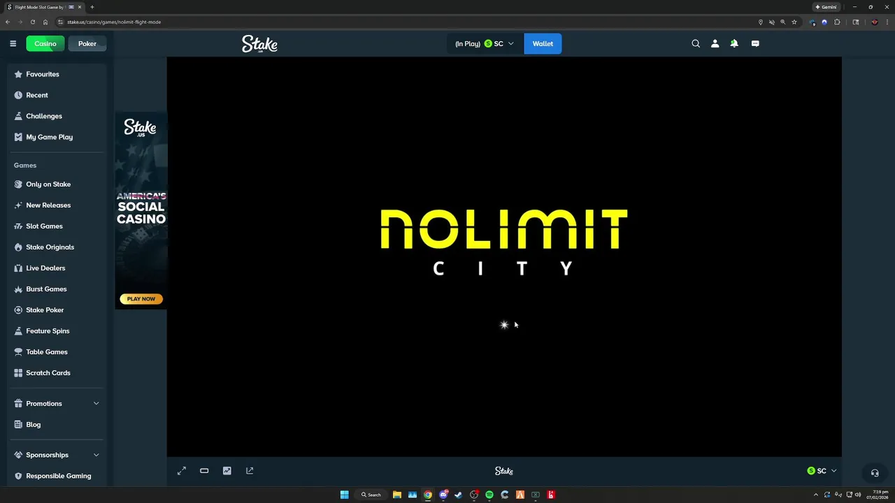This screenshot has height=503, width=895.
Task: Open a new browser tab
Action: click(92, 7)
